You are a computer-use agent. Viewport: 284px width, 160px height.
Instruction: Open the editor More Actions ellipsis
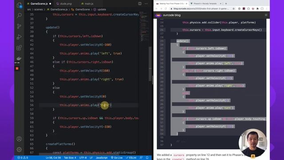click(x=146, y=4)
